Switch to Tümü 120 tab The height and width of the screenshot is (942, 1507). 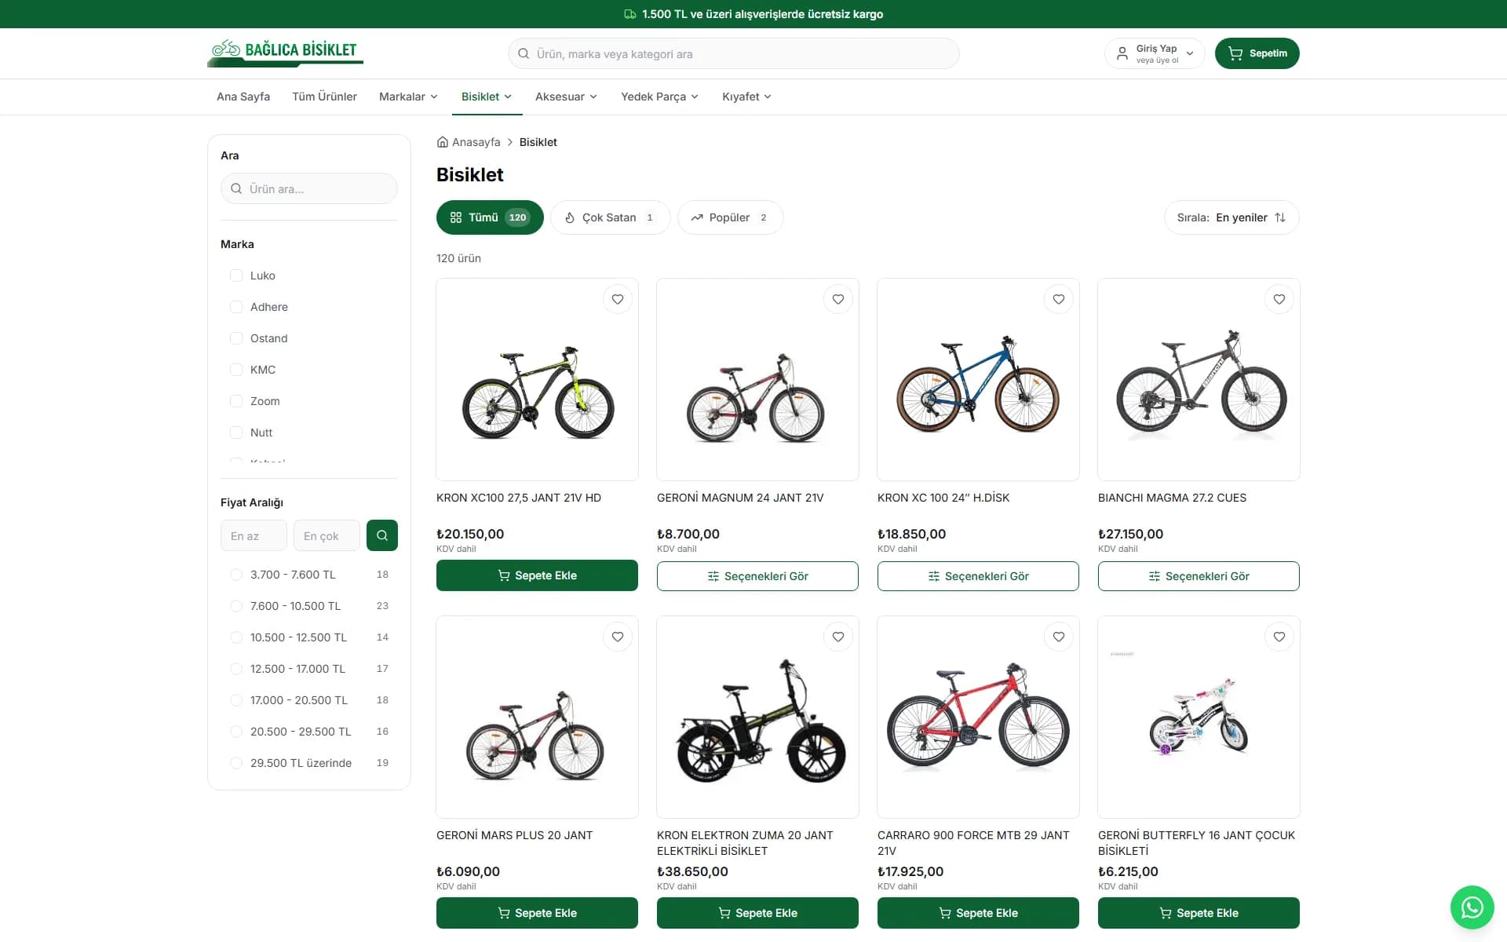click(490, 217)
